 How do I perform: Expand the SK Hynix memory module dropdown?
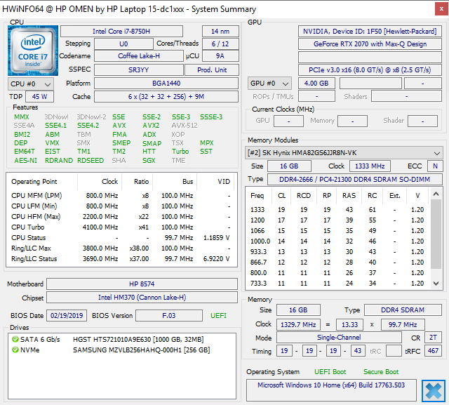(x=344, y=153)
